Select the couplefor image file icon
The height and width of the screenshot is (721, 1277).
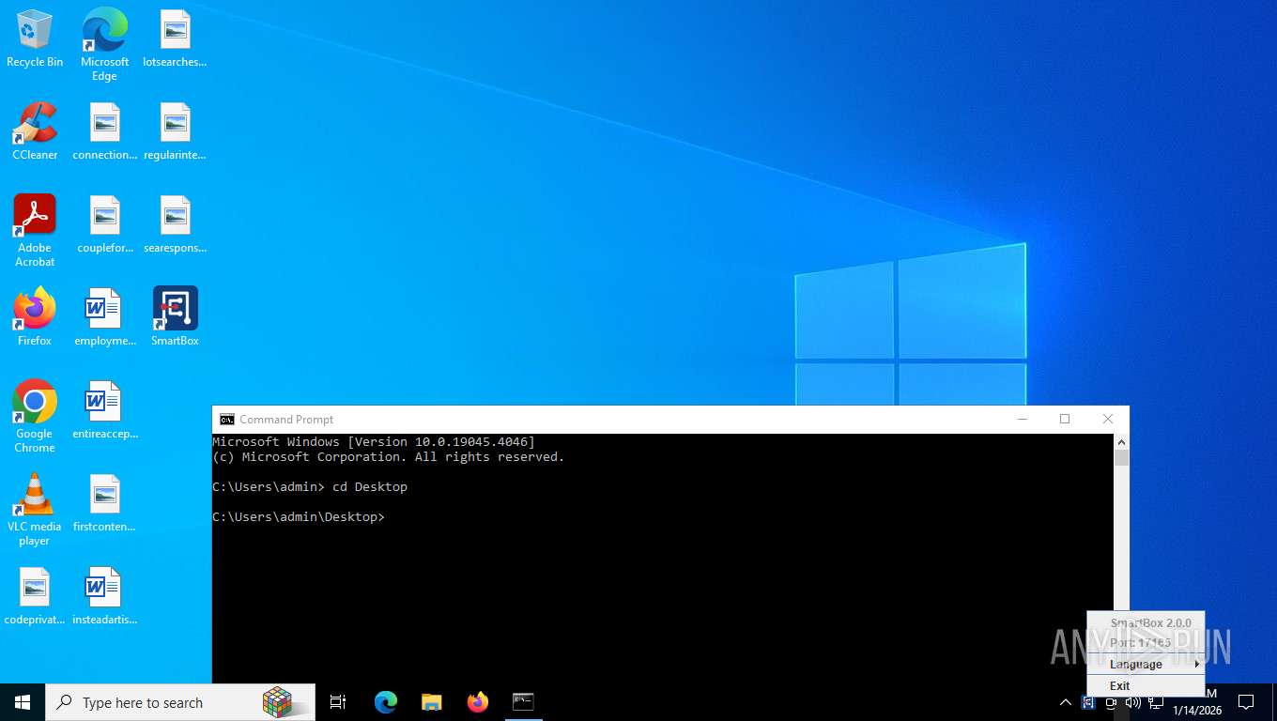point(104,224)
